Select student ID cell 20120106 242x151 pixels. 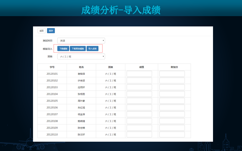tap(52, 107)
